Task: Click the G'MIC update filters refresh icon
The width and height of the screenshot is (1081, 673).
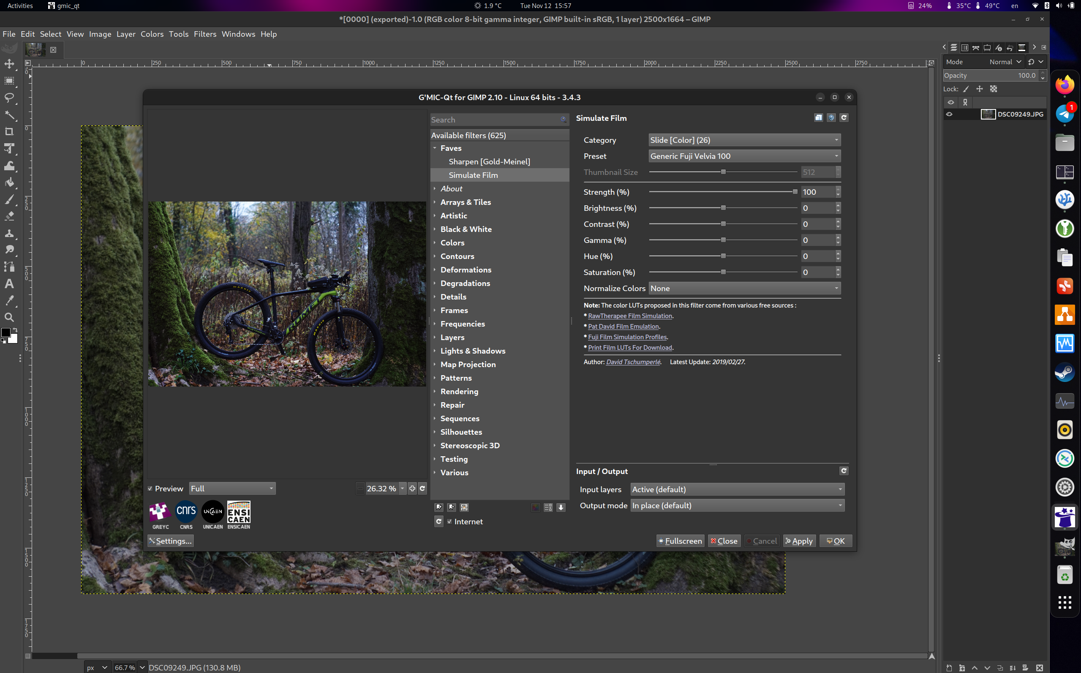Action: 438,521
